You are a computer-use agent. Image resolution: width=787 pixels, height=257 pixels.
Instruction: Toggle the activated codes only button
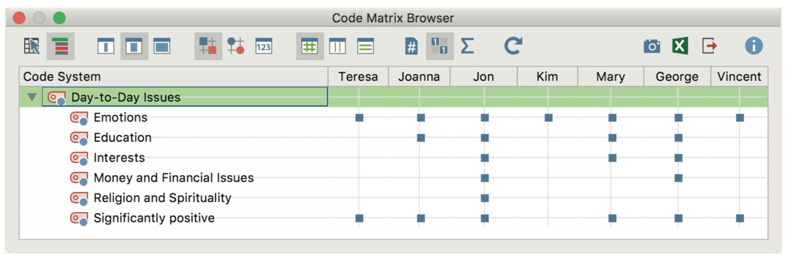(60, 46)
